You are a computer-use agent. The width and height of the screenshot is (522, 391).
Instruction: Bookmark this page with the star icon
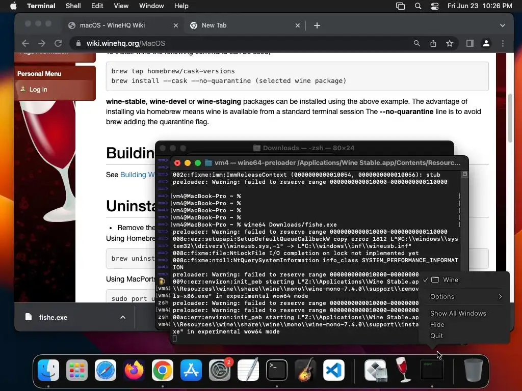click(450, 43)
